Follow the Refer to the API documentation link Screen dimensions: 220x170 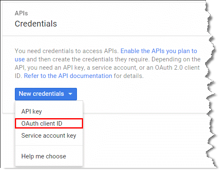pos(68,76)
